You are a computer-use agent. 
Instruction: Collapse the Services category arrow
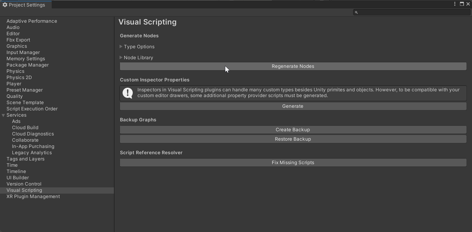(x=3, y=115)
